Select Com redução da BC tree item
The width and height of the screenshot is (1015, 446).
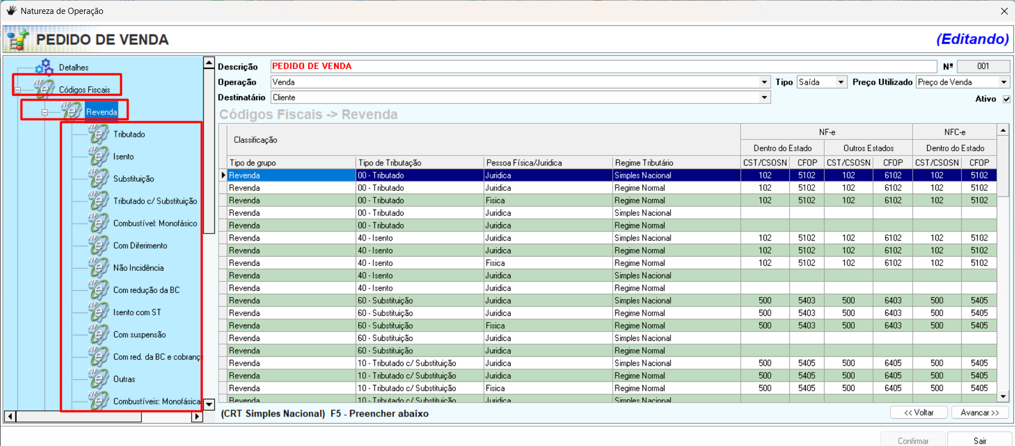coord(146,290)
